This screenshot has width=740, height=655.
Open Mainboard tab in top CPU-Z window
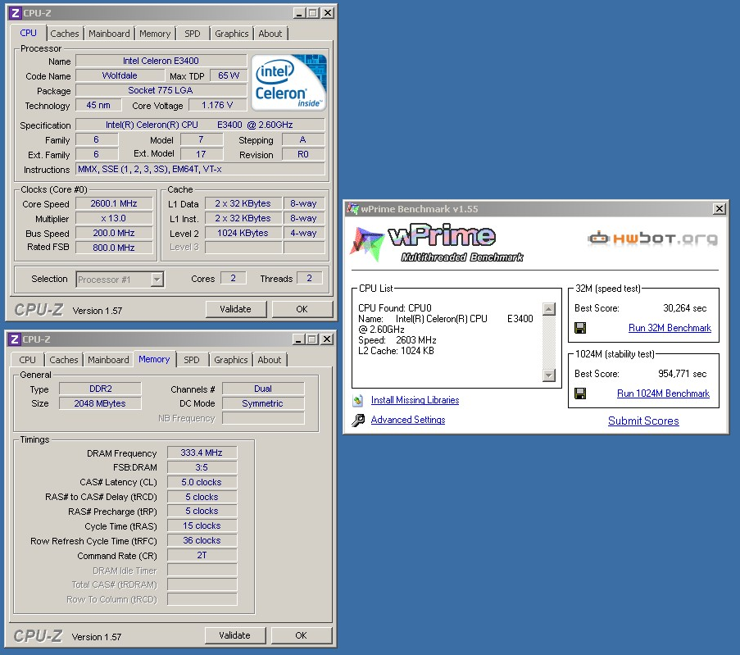pos(109,34)
